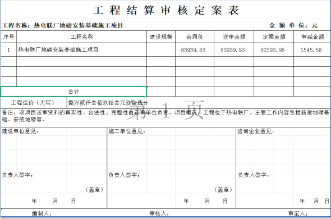Viewport: 331px width, 219px height.
Task: Select the 审减金额 value 1545.58
Action: coord(312,50)
